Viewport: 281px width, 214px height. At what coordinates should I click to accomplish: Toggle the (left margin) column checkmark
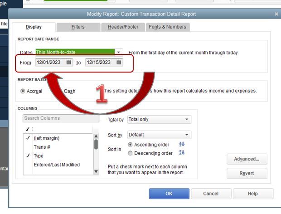pyautogui.click(x=28, y=138)
